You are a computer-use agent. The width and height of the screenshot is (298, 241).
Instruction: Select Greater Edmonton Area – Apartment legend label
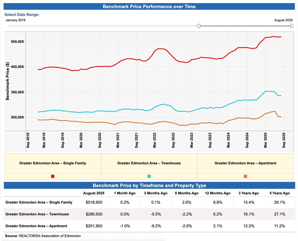click(245, 163)
